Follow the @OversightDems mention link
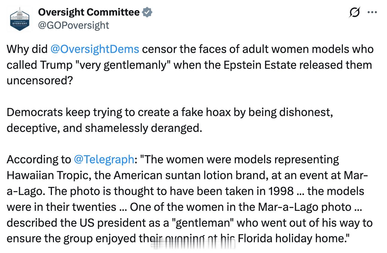Screen dimensions: 387x253 (x=95, y=49)
